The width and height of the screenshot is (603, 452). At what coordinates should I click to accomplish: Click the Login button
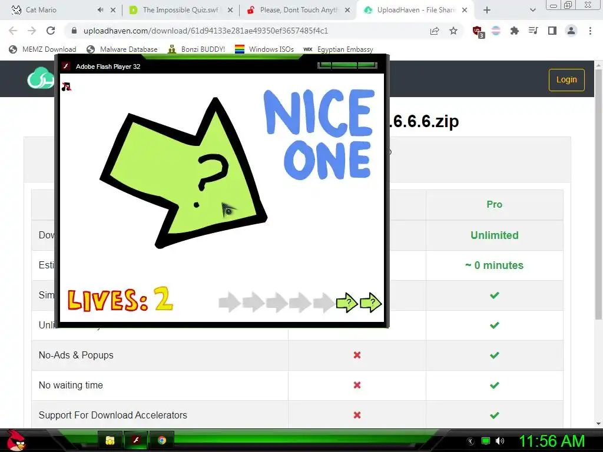(x=566, y=80)
